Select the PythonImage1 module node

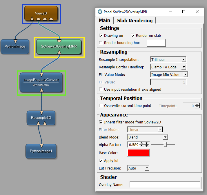click(x=41, y=151)
